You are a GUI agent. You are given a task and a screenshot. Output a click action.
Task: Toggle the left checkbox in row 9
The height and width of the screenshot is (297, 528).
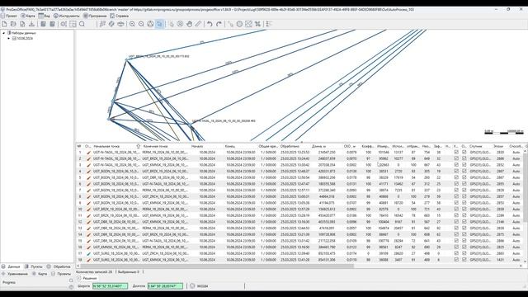pos(456,203)
